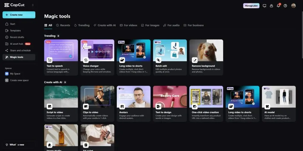The image size is (303, 151).
Task: Expand the workspace switcher chevron beside CapCut
Action: click(33, 5)
